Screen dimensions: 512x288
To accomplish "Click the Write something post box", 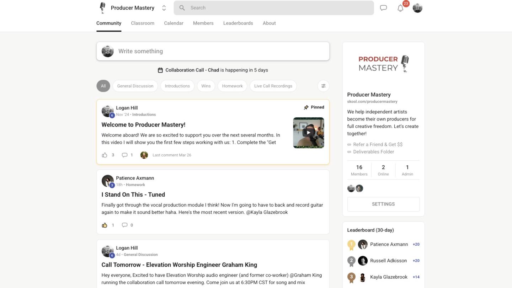I will pos(213,51).
